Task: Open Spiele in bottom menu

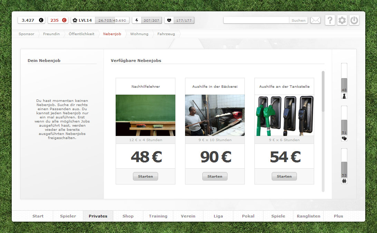Action: click(278, 216)
